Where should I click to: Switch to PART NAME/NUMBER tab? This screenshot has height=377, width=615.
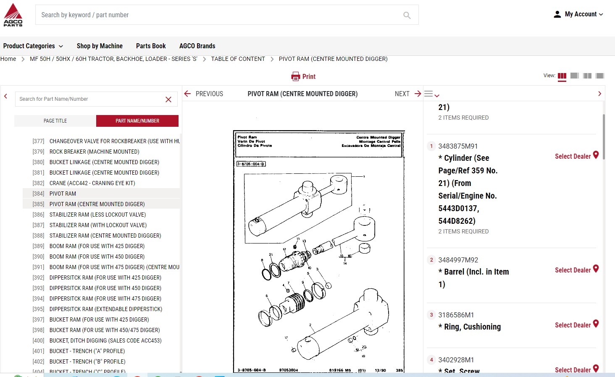coord(137,121)
